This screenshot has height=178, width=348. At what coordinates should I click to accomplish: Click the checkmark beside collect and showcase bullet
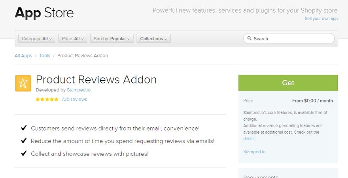[24, 153]
